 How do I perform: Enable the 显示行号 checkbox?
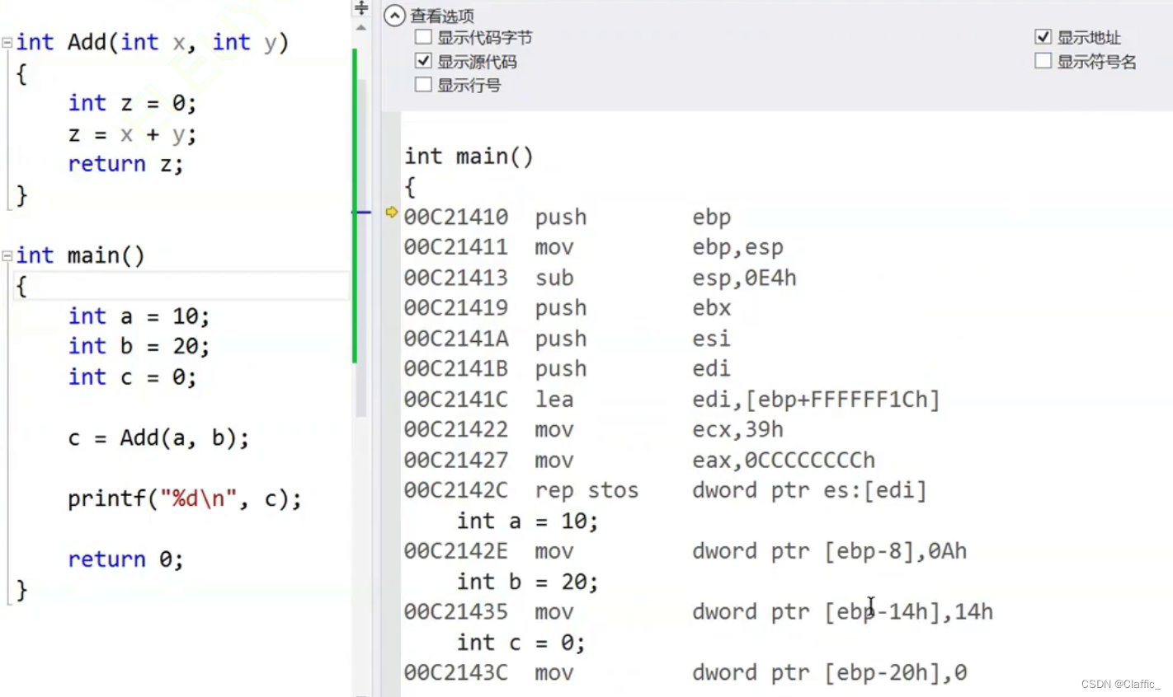pos(423,84)
